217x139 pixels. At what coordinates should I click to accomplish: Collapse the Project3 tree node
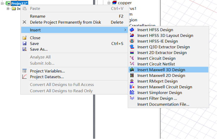[x=2, y=3]
